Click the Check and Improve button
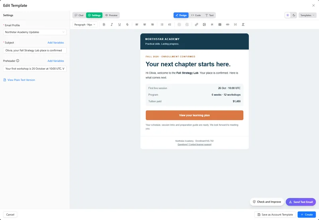319x220 pixels. pyautogui.click(x=267, y=202)
